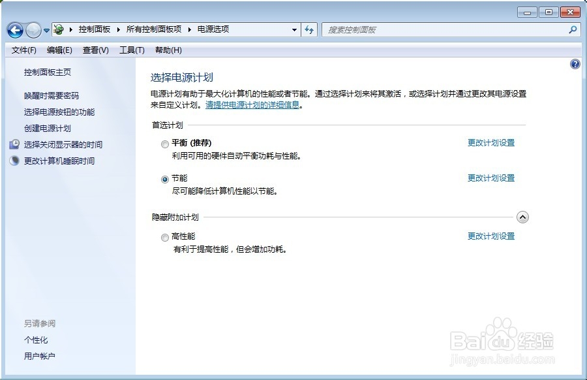The height and width of the screenshot is (380, 587).
Task: Open the 查看 menu
Action: (95, 50)
